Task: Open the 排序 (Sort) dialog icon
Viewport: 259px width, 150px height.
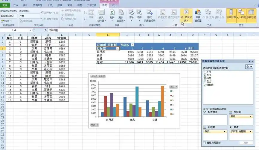Action: (x=91, y=13)
